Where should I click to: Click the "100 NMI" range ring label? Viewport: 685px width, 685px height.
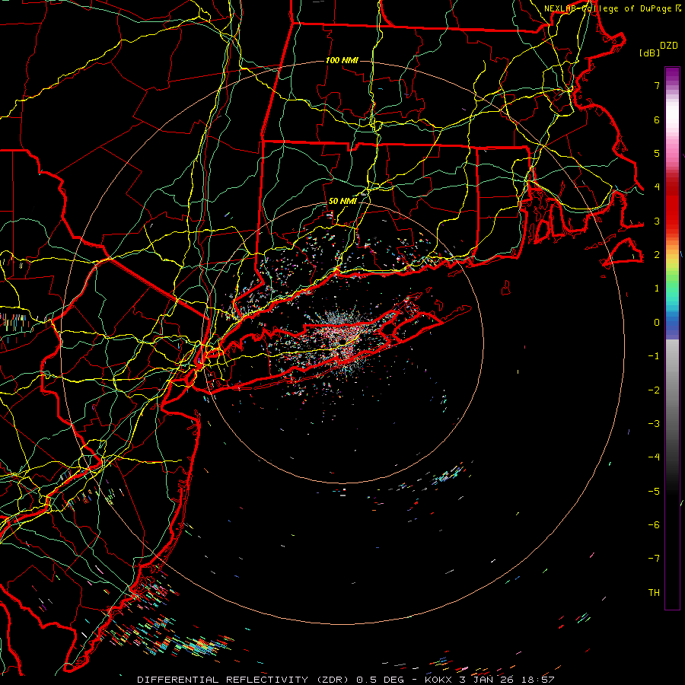342,60
